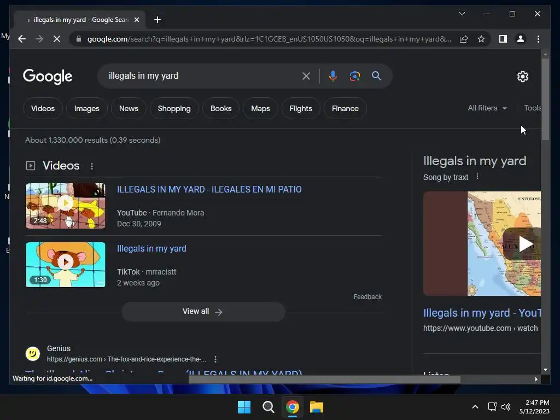The image size is (560, 420).
Task: Start voice search with microphone icon
Action: pyautogui.click(x=333, y=75)
